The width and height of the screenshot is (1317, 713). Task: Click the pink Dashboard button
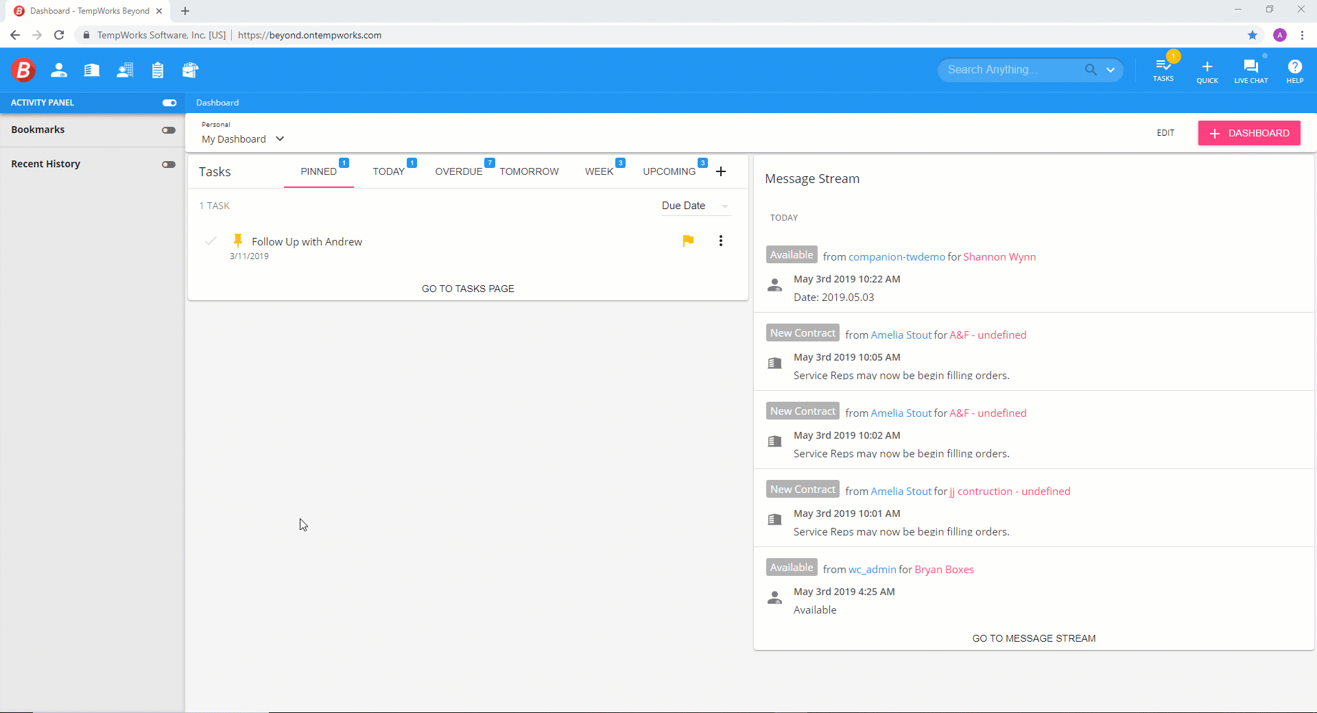tap(1249, 133)
